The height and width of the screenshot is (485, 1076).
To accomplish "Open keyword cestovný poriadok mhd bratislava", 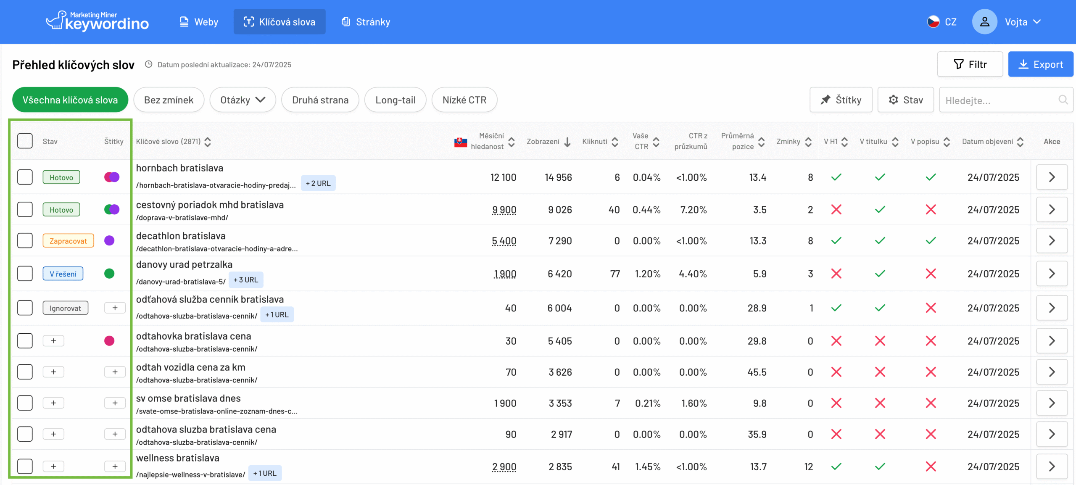I will point(210,205).
